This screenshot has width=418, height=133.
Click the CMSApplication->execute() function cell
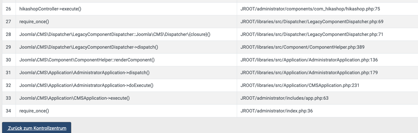pos(74,98)
